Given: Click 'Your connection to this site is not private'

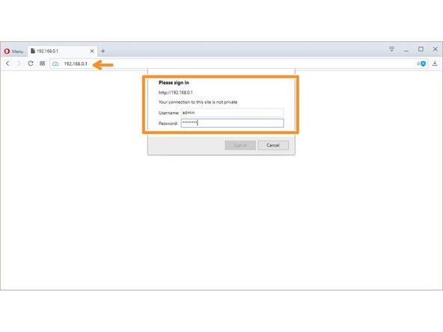Looking at the screenshot, I should coord(198,102).
